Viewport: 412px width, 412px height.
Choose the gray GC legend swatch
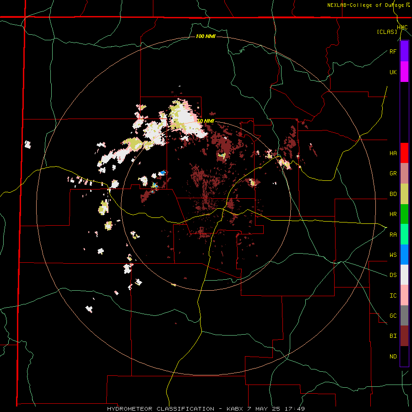coord(404,315)
